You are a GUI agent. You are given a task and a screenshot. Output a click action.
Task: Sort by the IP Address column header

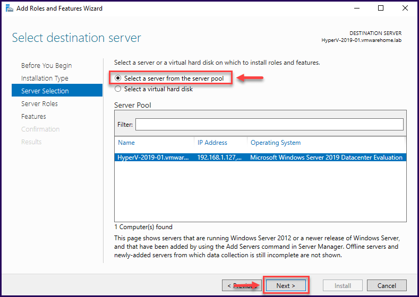coord(212,143)
